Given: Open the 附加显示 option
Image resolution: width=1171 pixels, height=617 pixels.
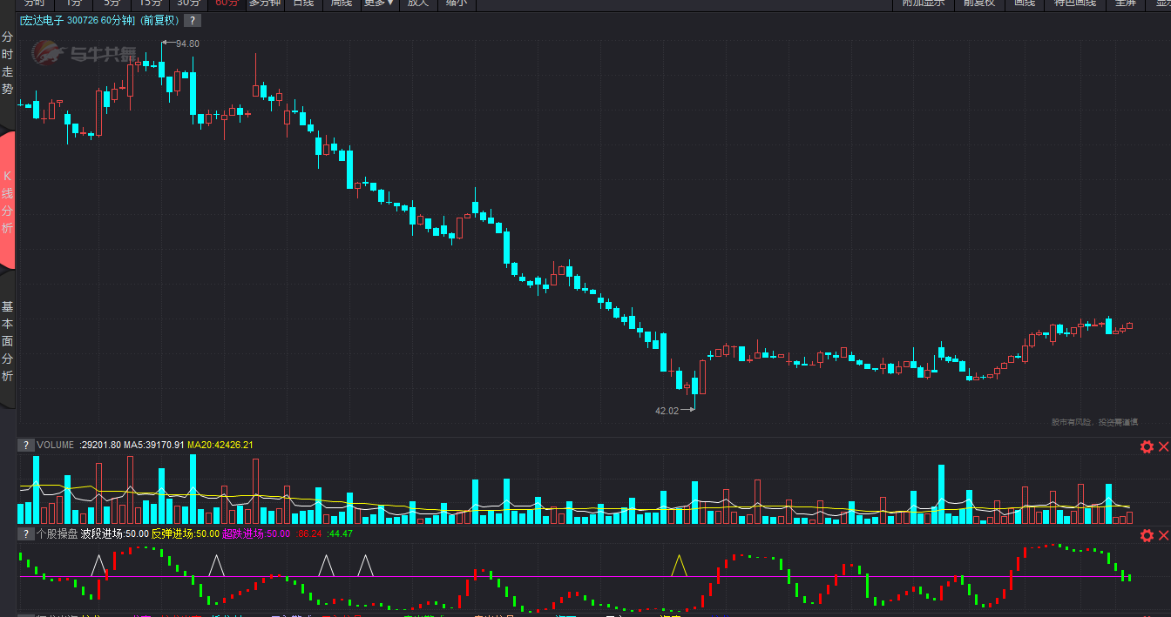Looking at the screenshot, I should pyautogui.click(x=924, y=3).
